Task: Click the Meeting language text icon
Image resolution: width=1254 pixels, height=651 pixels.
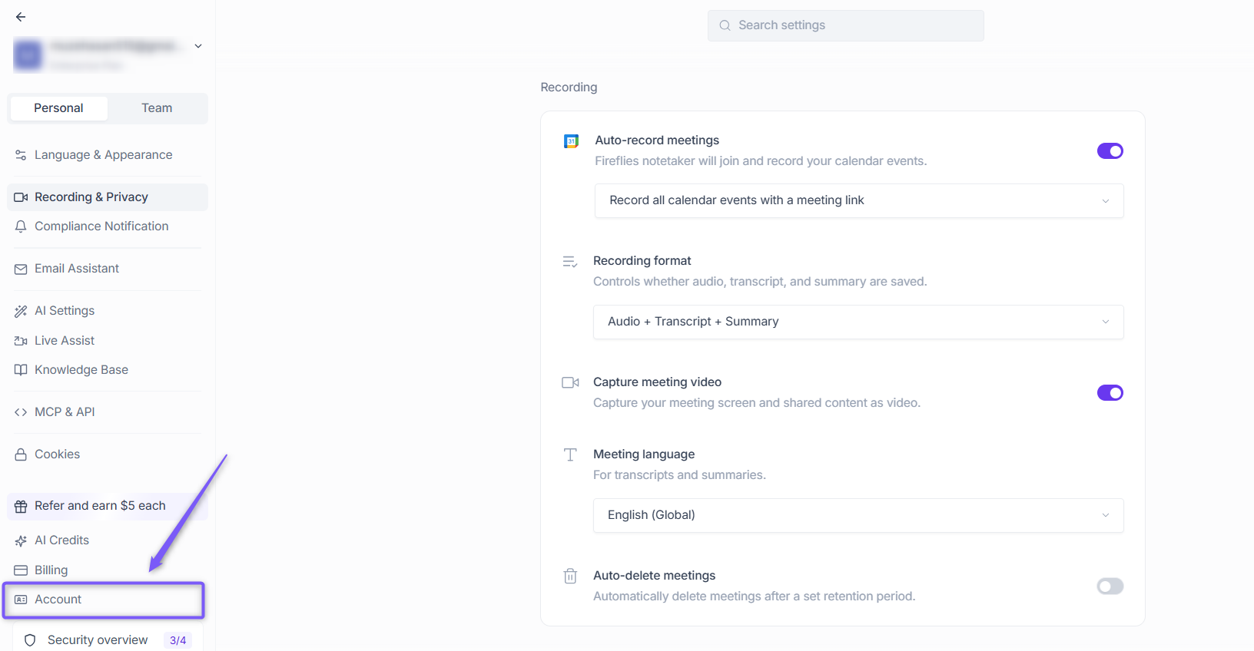Action: pyautogui.click(x=570, y=454)
